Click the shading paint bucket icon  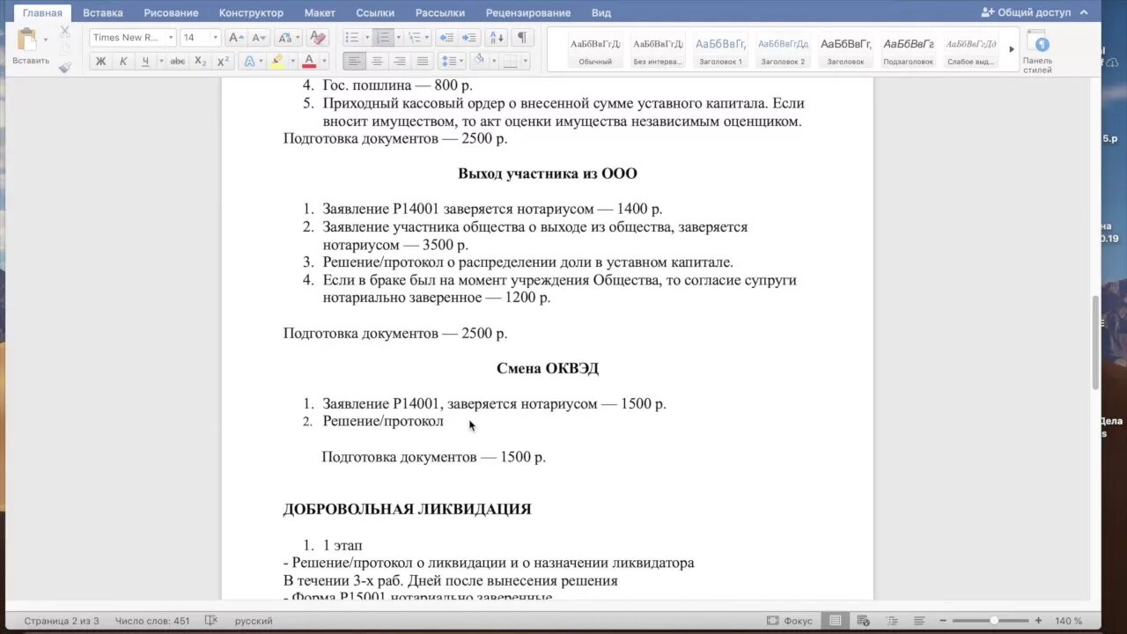478,61
